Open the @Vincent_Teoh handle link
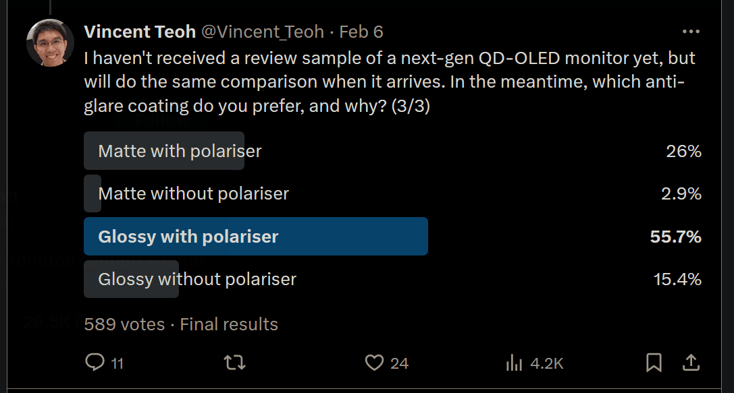Viewport: 734px width, 393px height. coord(263,32)
